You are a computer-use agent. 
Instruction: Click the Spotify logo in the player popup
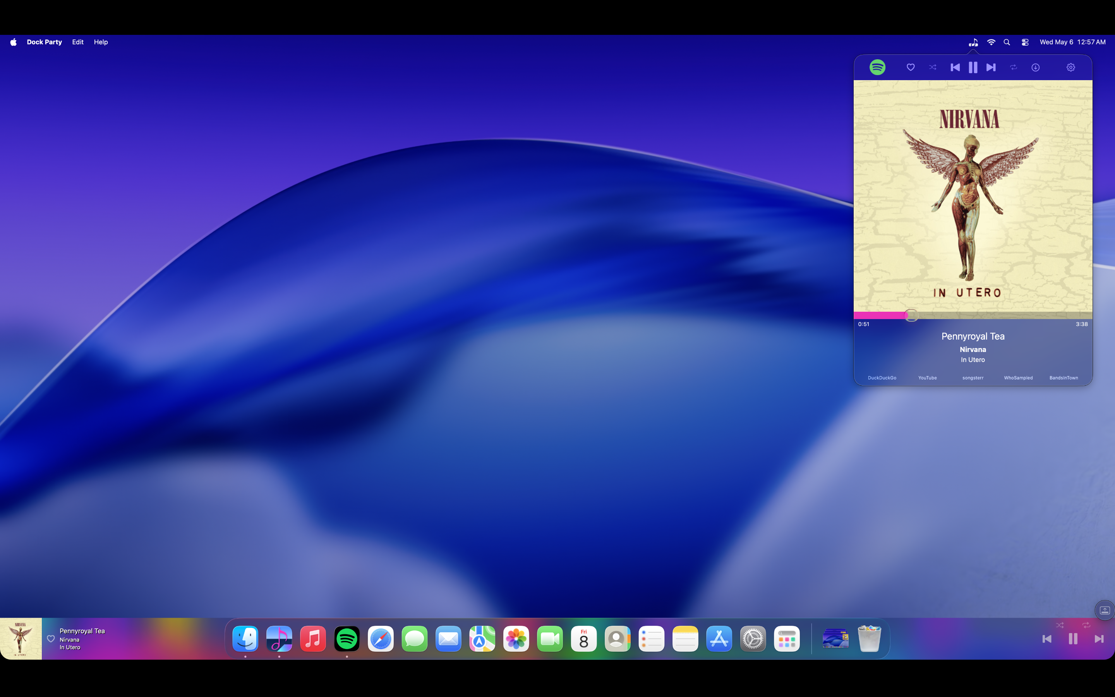[877, 67]
